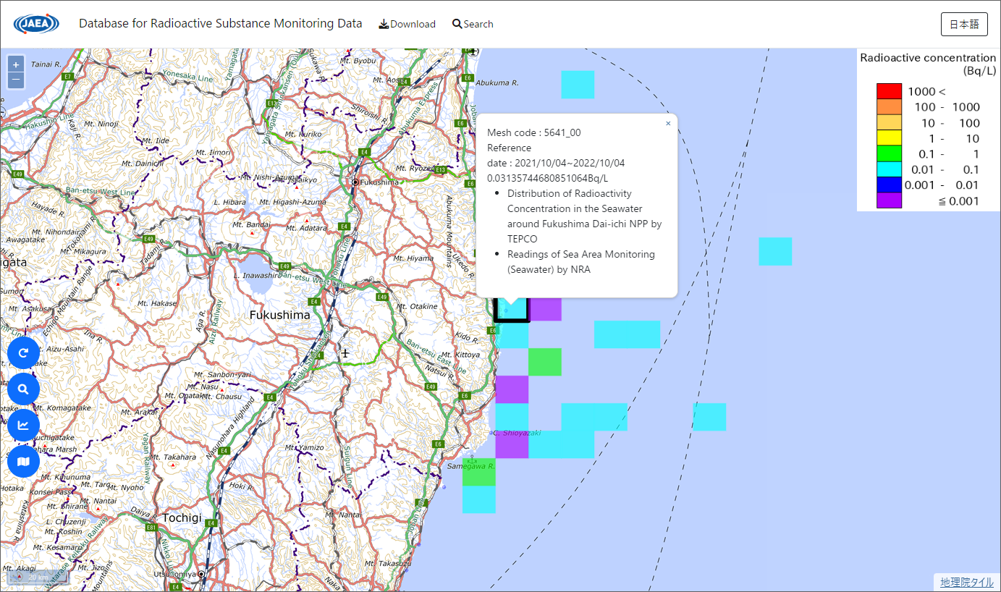Select the green mesh cell near Samegawa R.
This screenshot has height=592, width=1001.
tap(478, 472)
